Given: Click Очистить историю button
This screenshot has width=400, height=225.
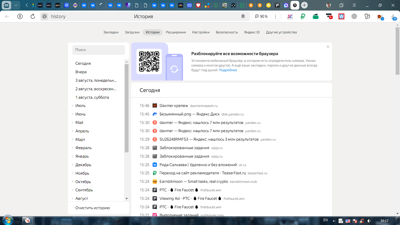Looking at the screenshot, I should click(93, 208).
